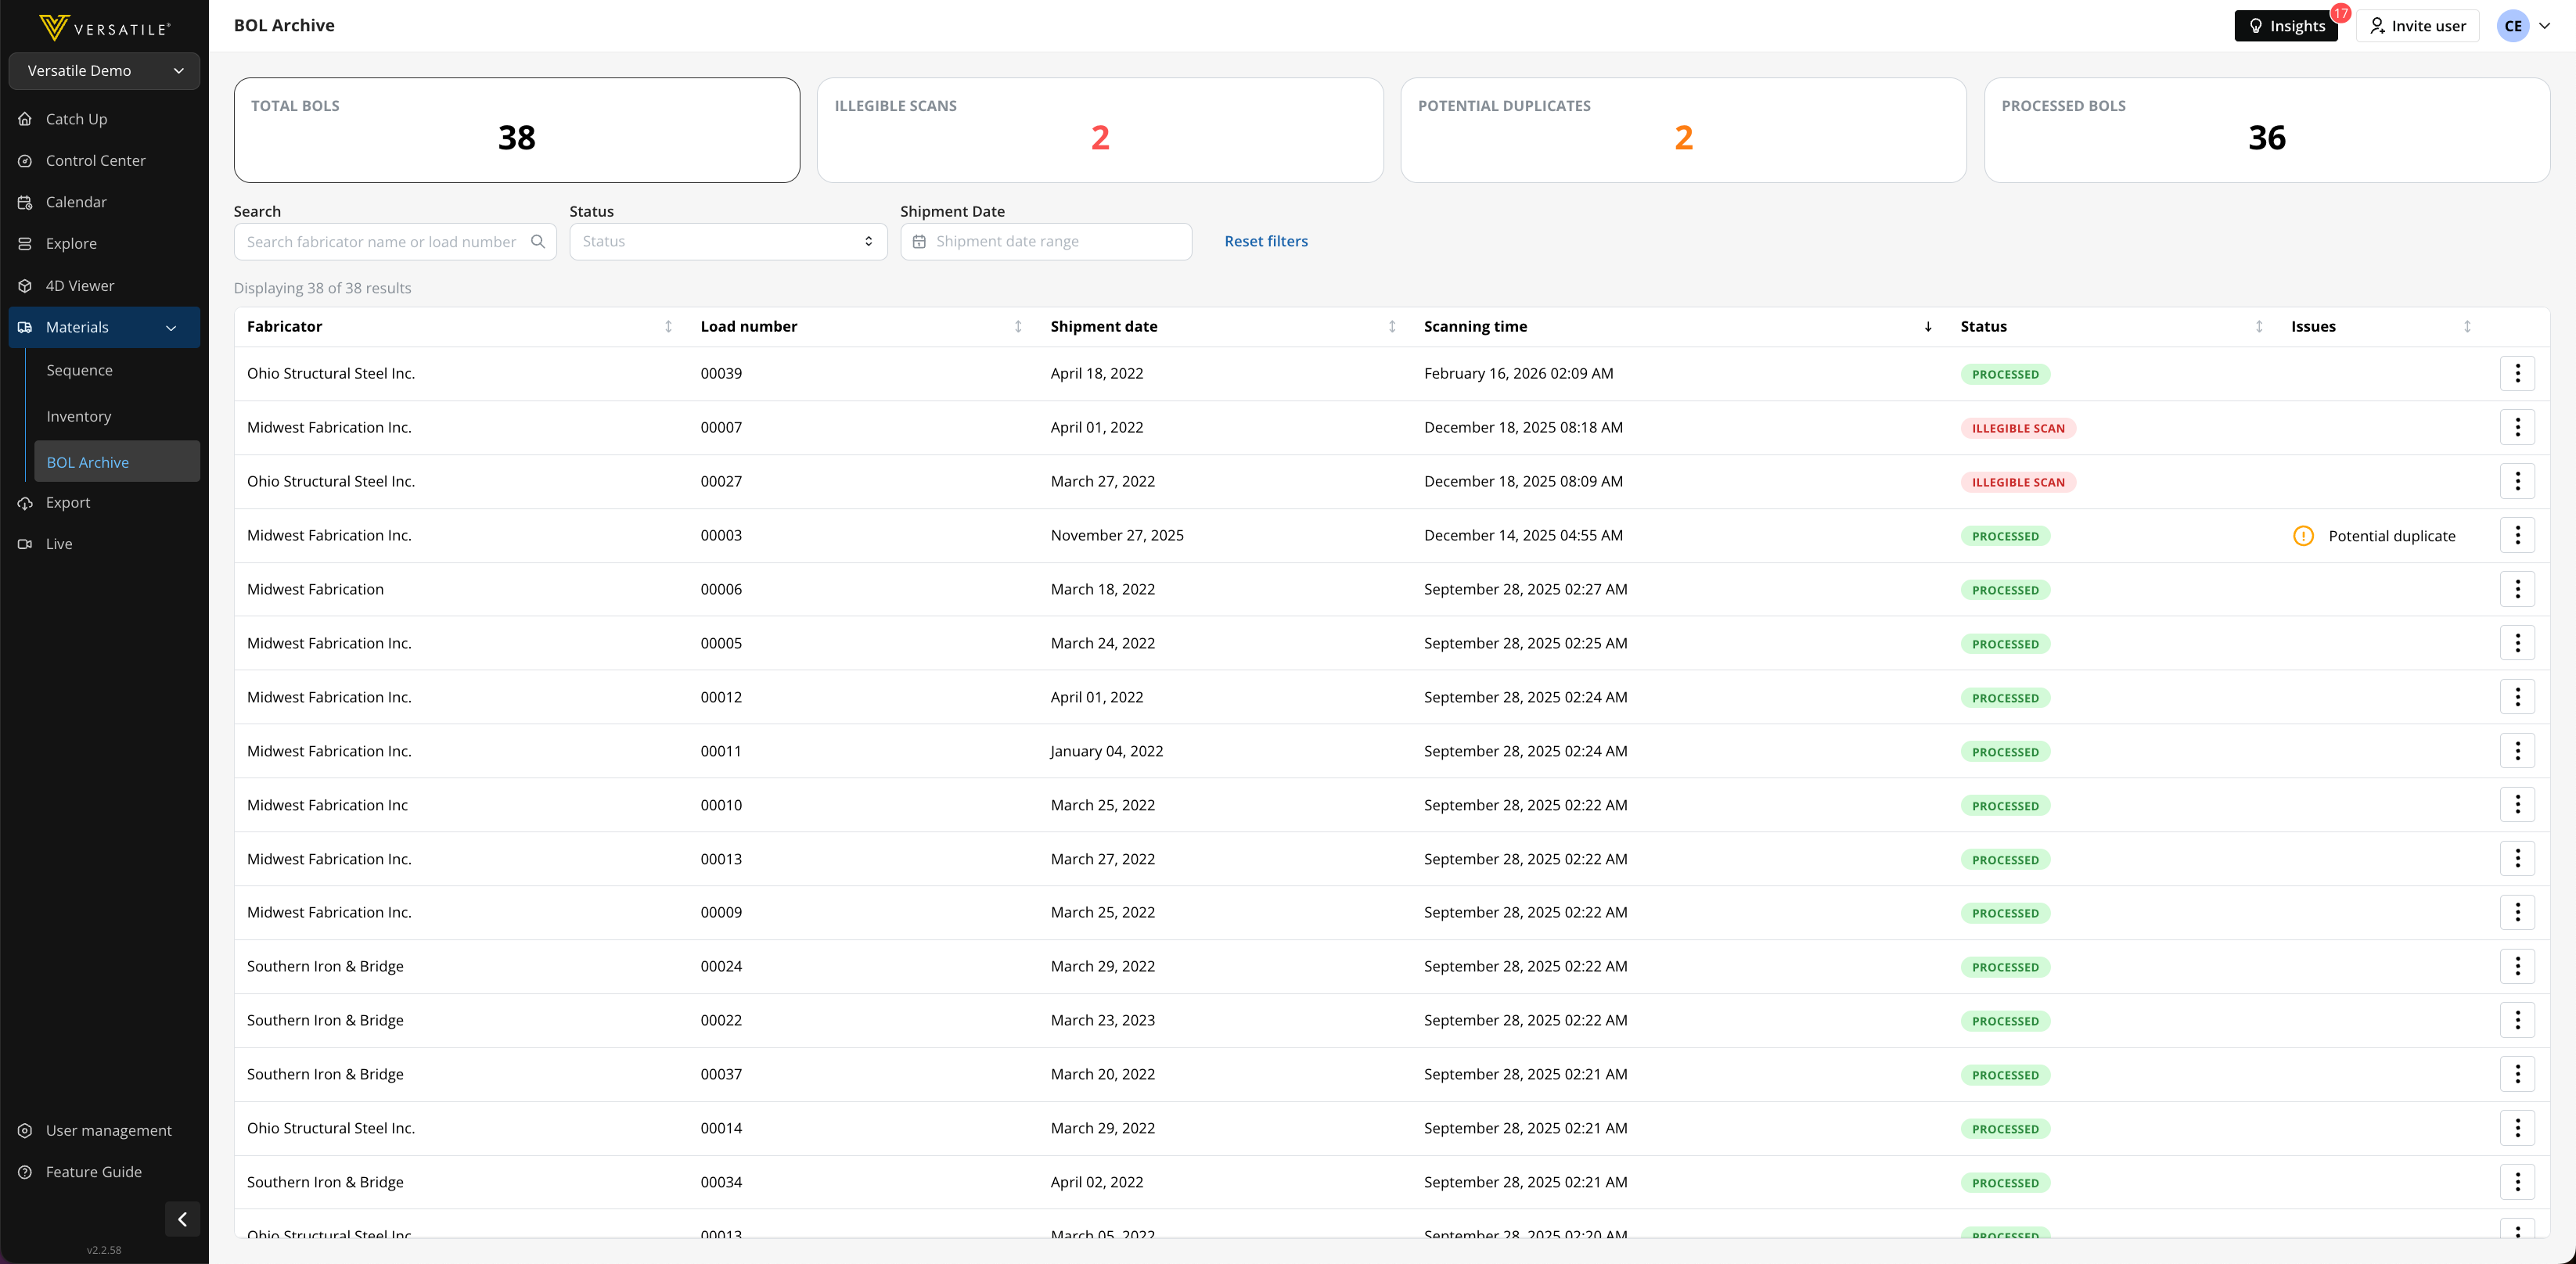This screenshot has width=2576, height=1264.
Task: Open the Feature Guide help
Action: 104,1172
